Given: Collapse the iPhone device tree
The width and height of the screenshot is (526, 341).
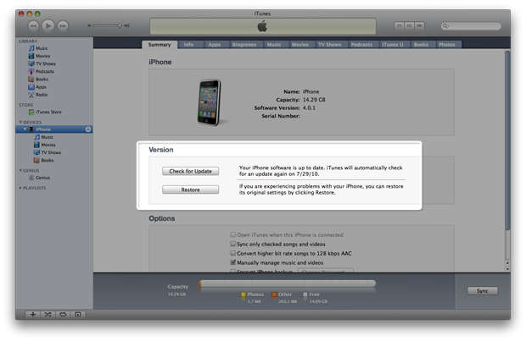Looking at the screenshot, I should point(25,129).
